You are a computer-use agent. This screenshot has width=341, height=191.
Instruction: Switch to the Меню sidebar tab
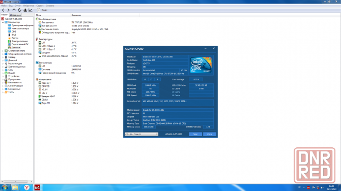(5, 15)
